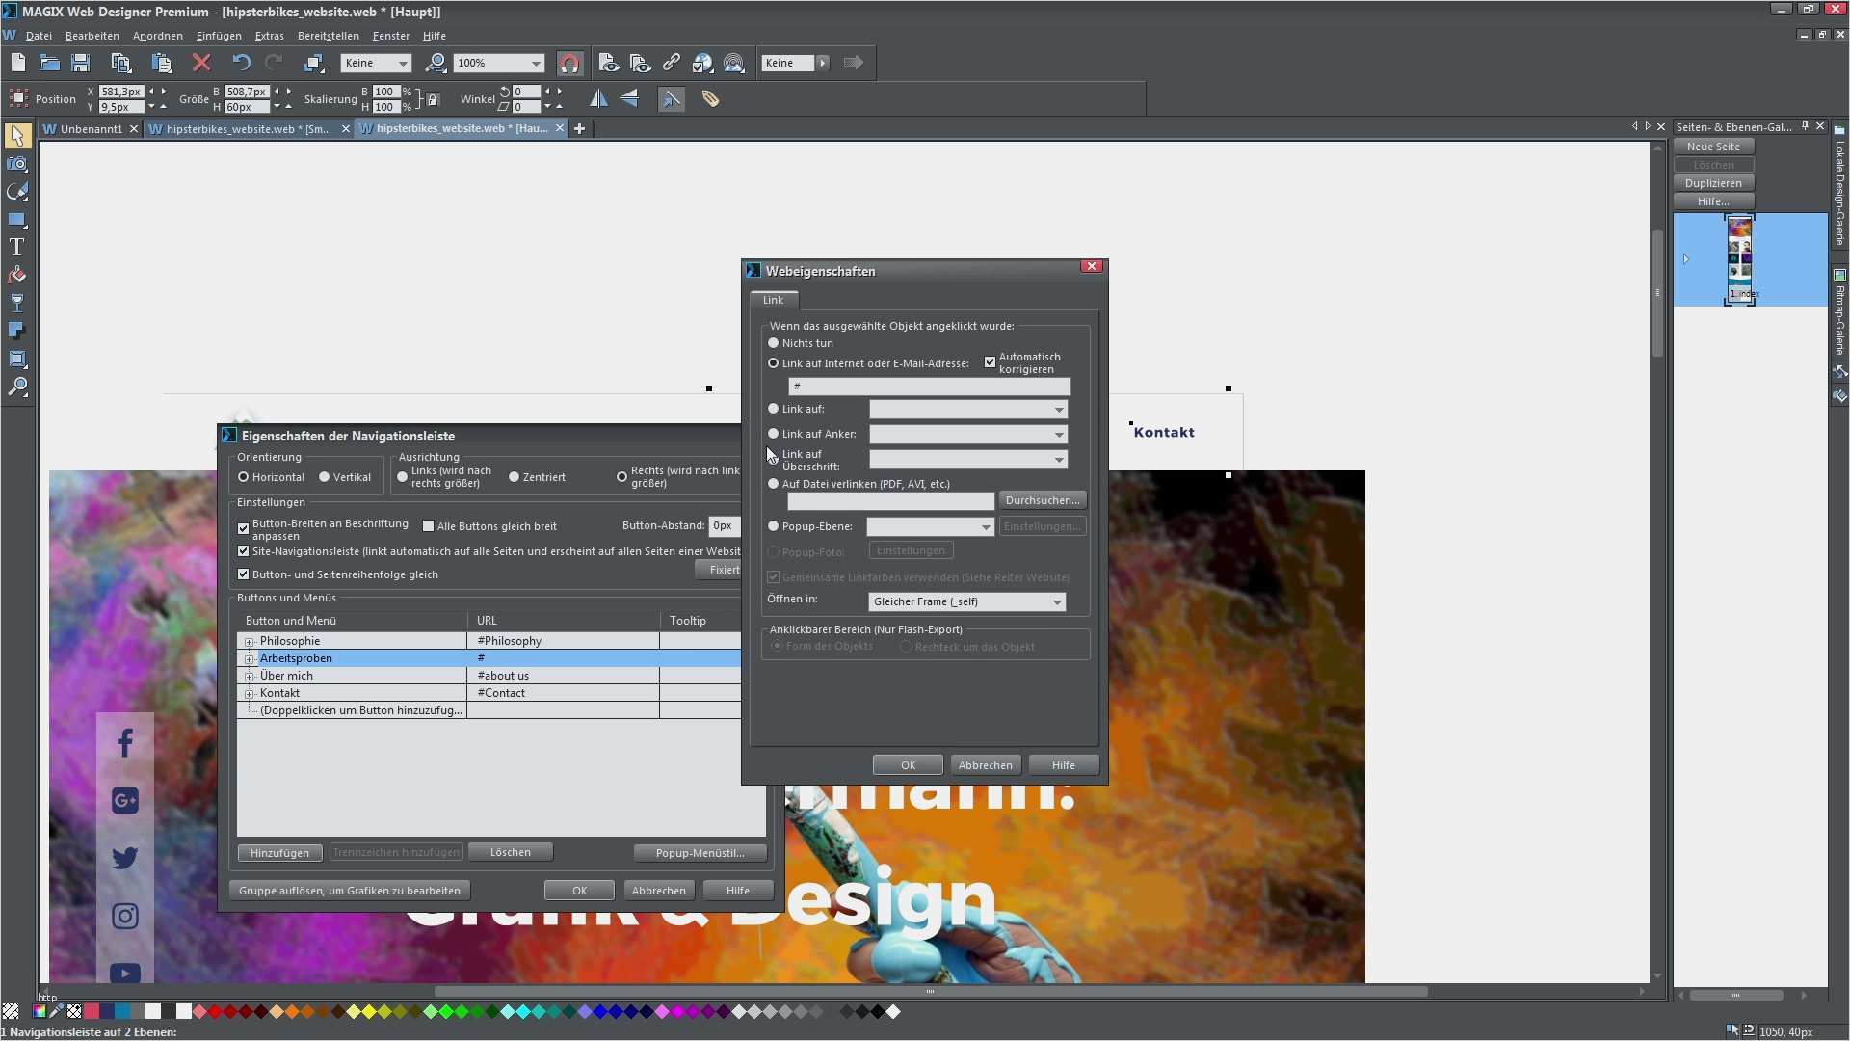Click the link chain icon in toolbar
The width and height of the screenshot is (1850, 1041).
672,63
